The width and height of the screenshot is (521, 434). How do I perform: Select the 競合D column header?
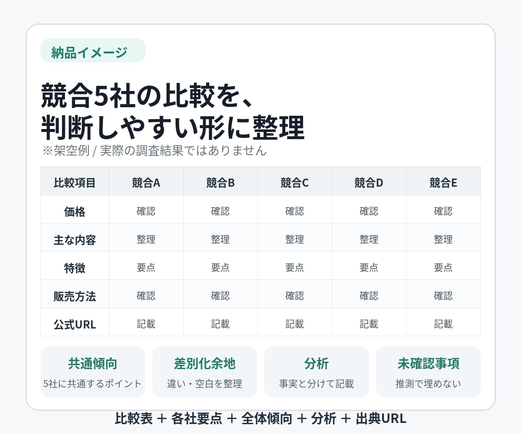pos(369,181)
